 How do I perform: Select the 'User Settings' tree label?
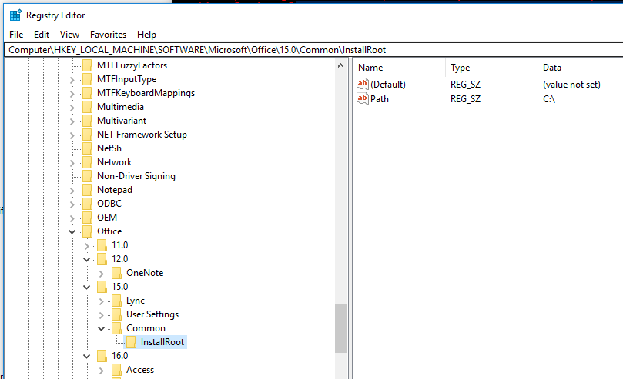tap(152, 314)
